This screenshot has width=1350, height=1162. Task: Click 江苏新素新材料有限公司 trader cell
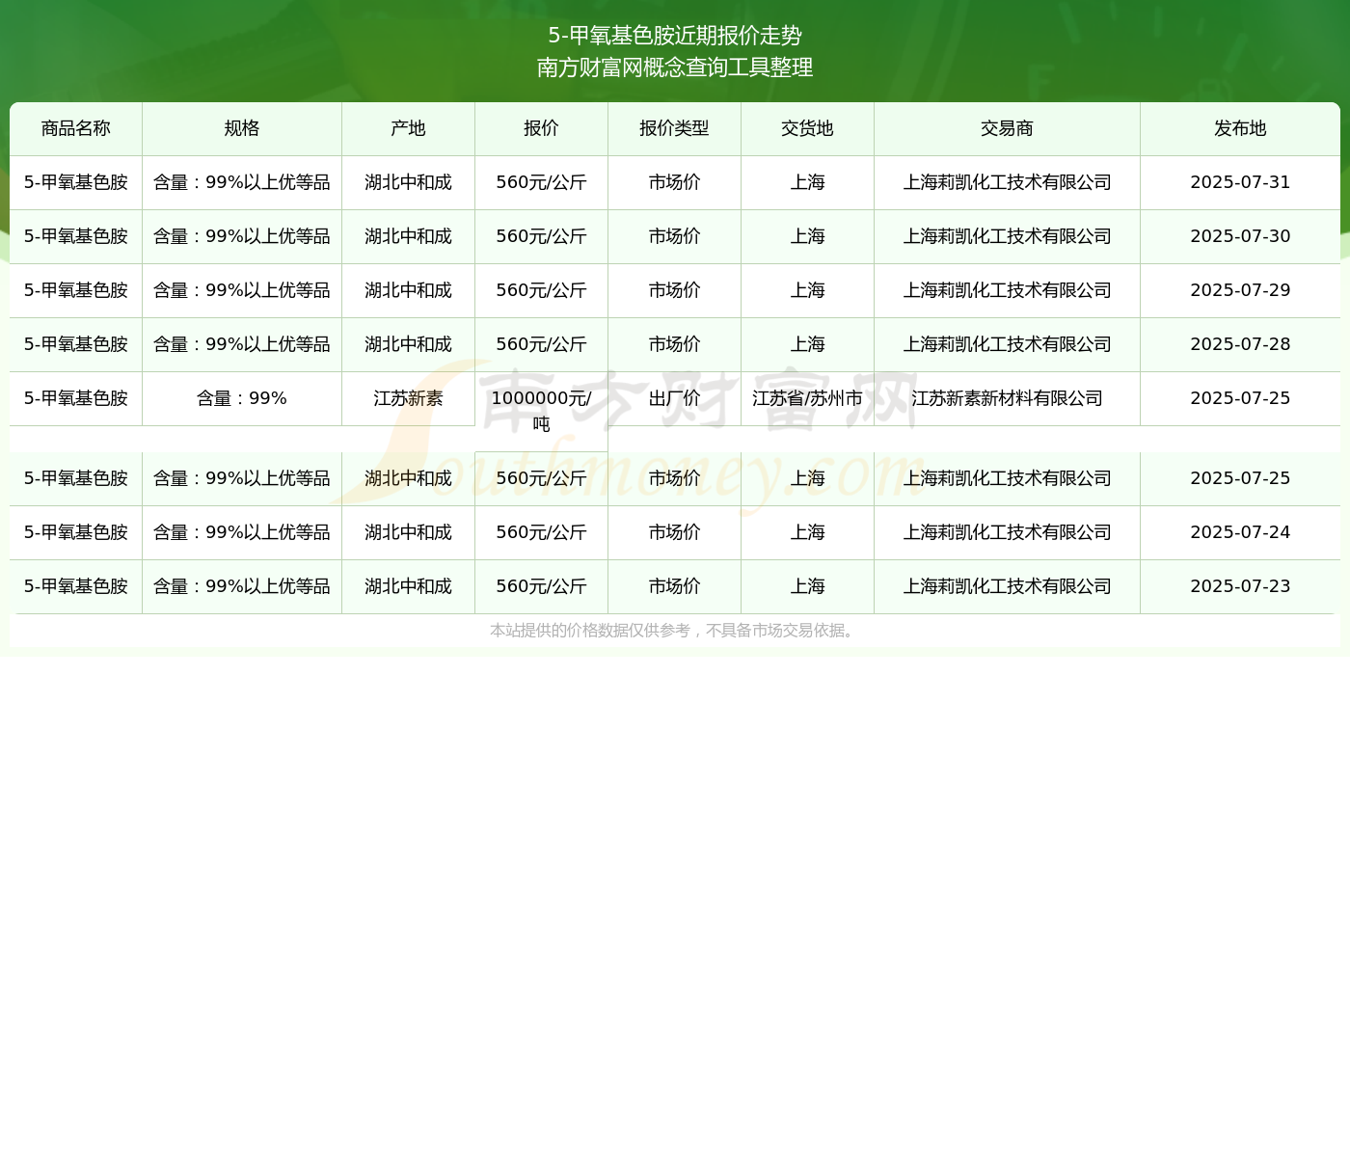coord(1007,398)
